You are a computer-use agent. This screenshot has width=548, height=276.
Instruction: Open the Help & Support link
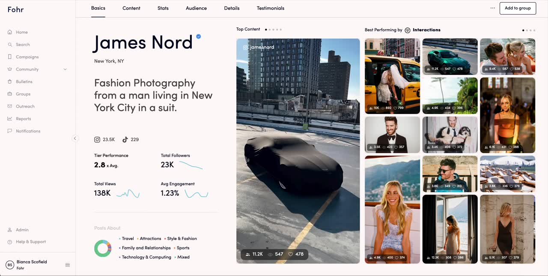point(30,242)
